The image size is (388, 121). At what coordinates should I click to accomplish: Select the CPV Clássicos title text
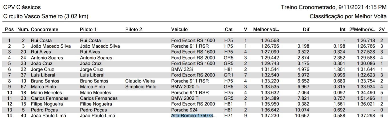pyautogui.click(x=22, y=7)
